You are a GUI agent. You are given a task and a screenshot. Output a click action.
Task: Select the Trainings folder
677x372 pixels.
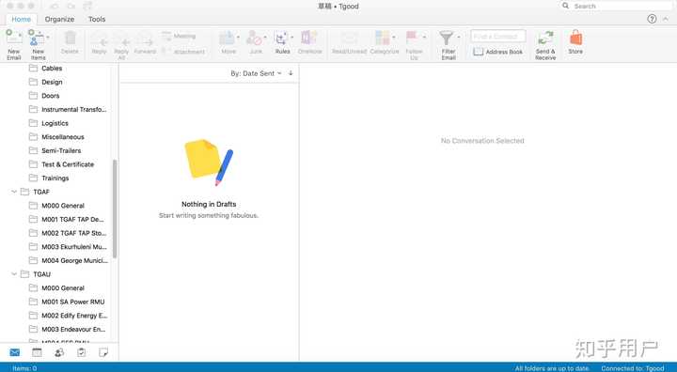pyautogui.click(x=55, y=178)
